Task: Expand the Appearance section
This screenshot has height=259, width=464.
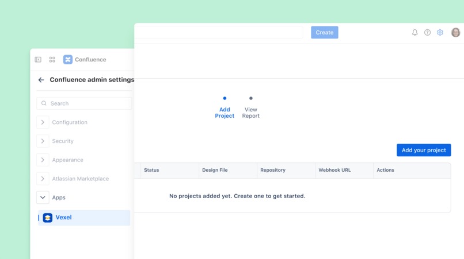Action: (x=43, y=160)
